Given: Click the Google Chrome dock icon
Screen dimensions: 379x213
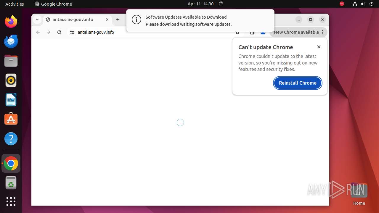Looking at the screenshot, I should coord(11,164).
